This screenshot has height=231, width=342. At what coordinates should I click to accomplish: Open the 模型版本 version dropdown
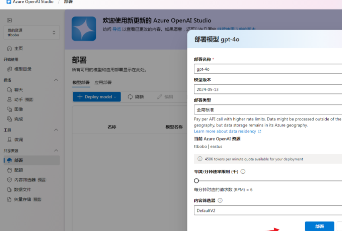[x=266, y=89]
